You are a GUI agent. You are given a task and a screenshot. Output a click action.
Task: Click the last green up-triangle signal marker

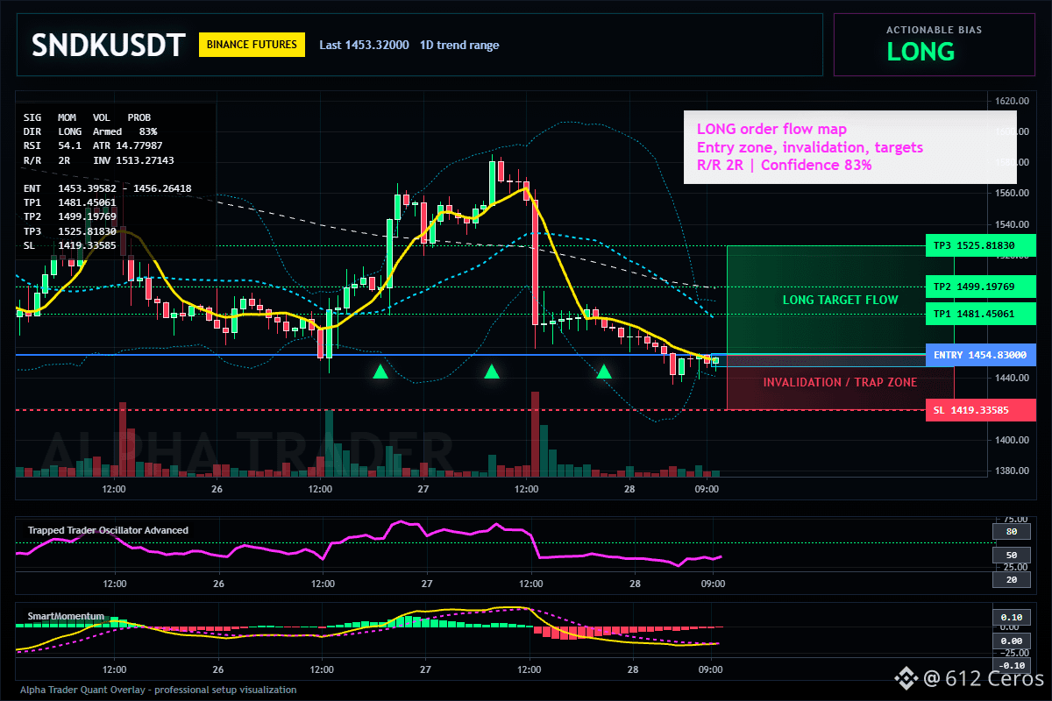point(604,372)
